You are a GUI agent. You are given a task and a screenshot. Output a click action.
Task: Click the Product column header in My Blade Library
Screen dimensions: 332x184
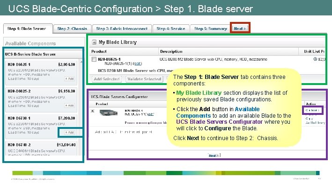pos(99,51)
